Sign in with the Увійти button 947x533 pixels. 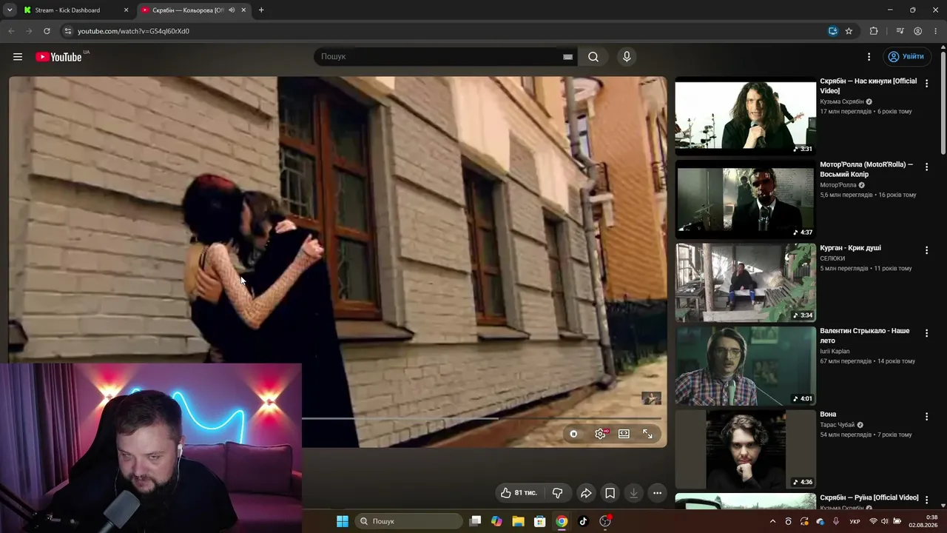point(907,57)
